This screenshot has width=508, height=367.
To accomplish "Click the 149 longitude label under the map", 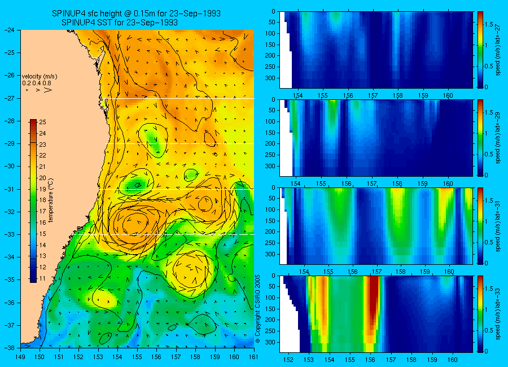I will tap(20, 357).
